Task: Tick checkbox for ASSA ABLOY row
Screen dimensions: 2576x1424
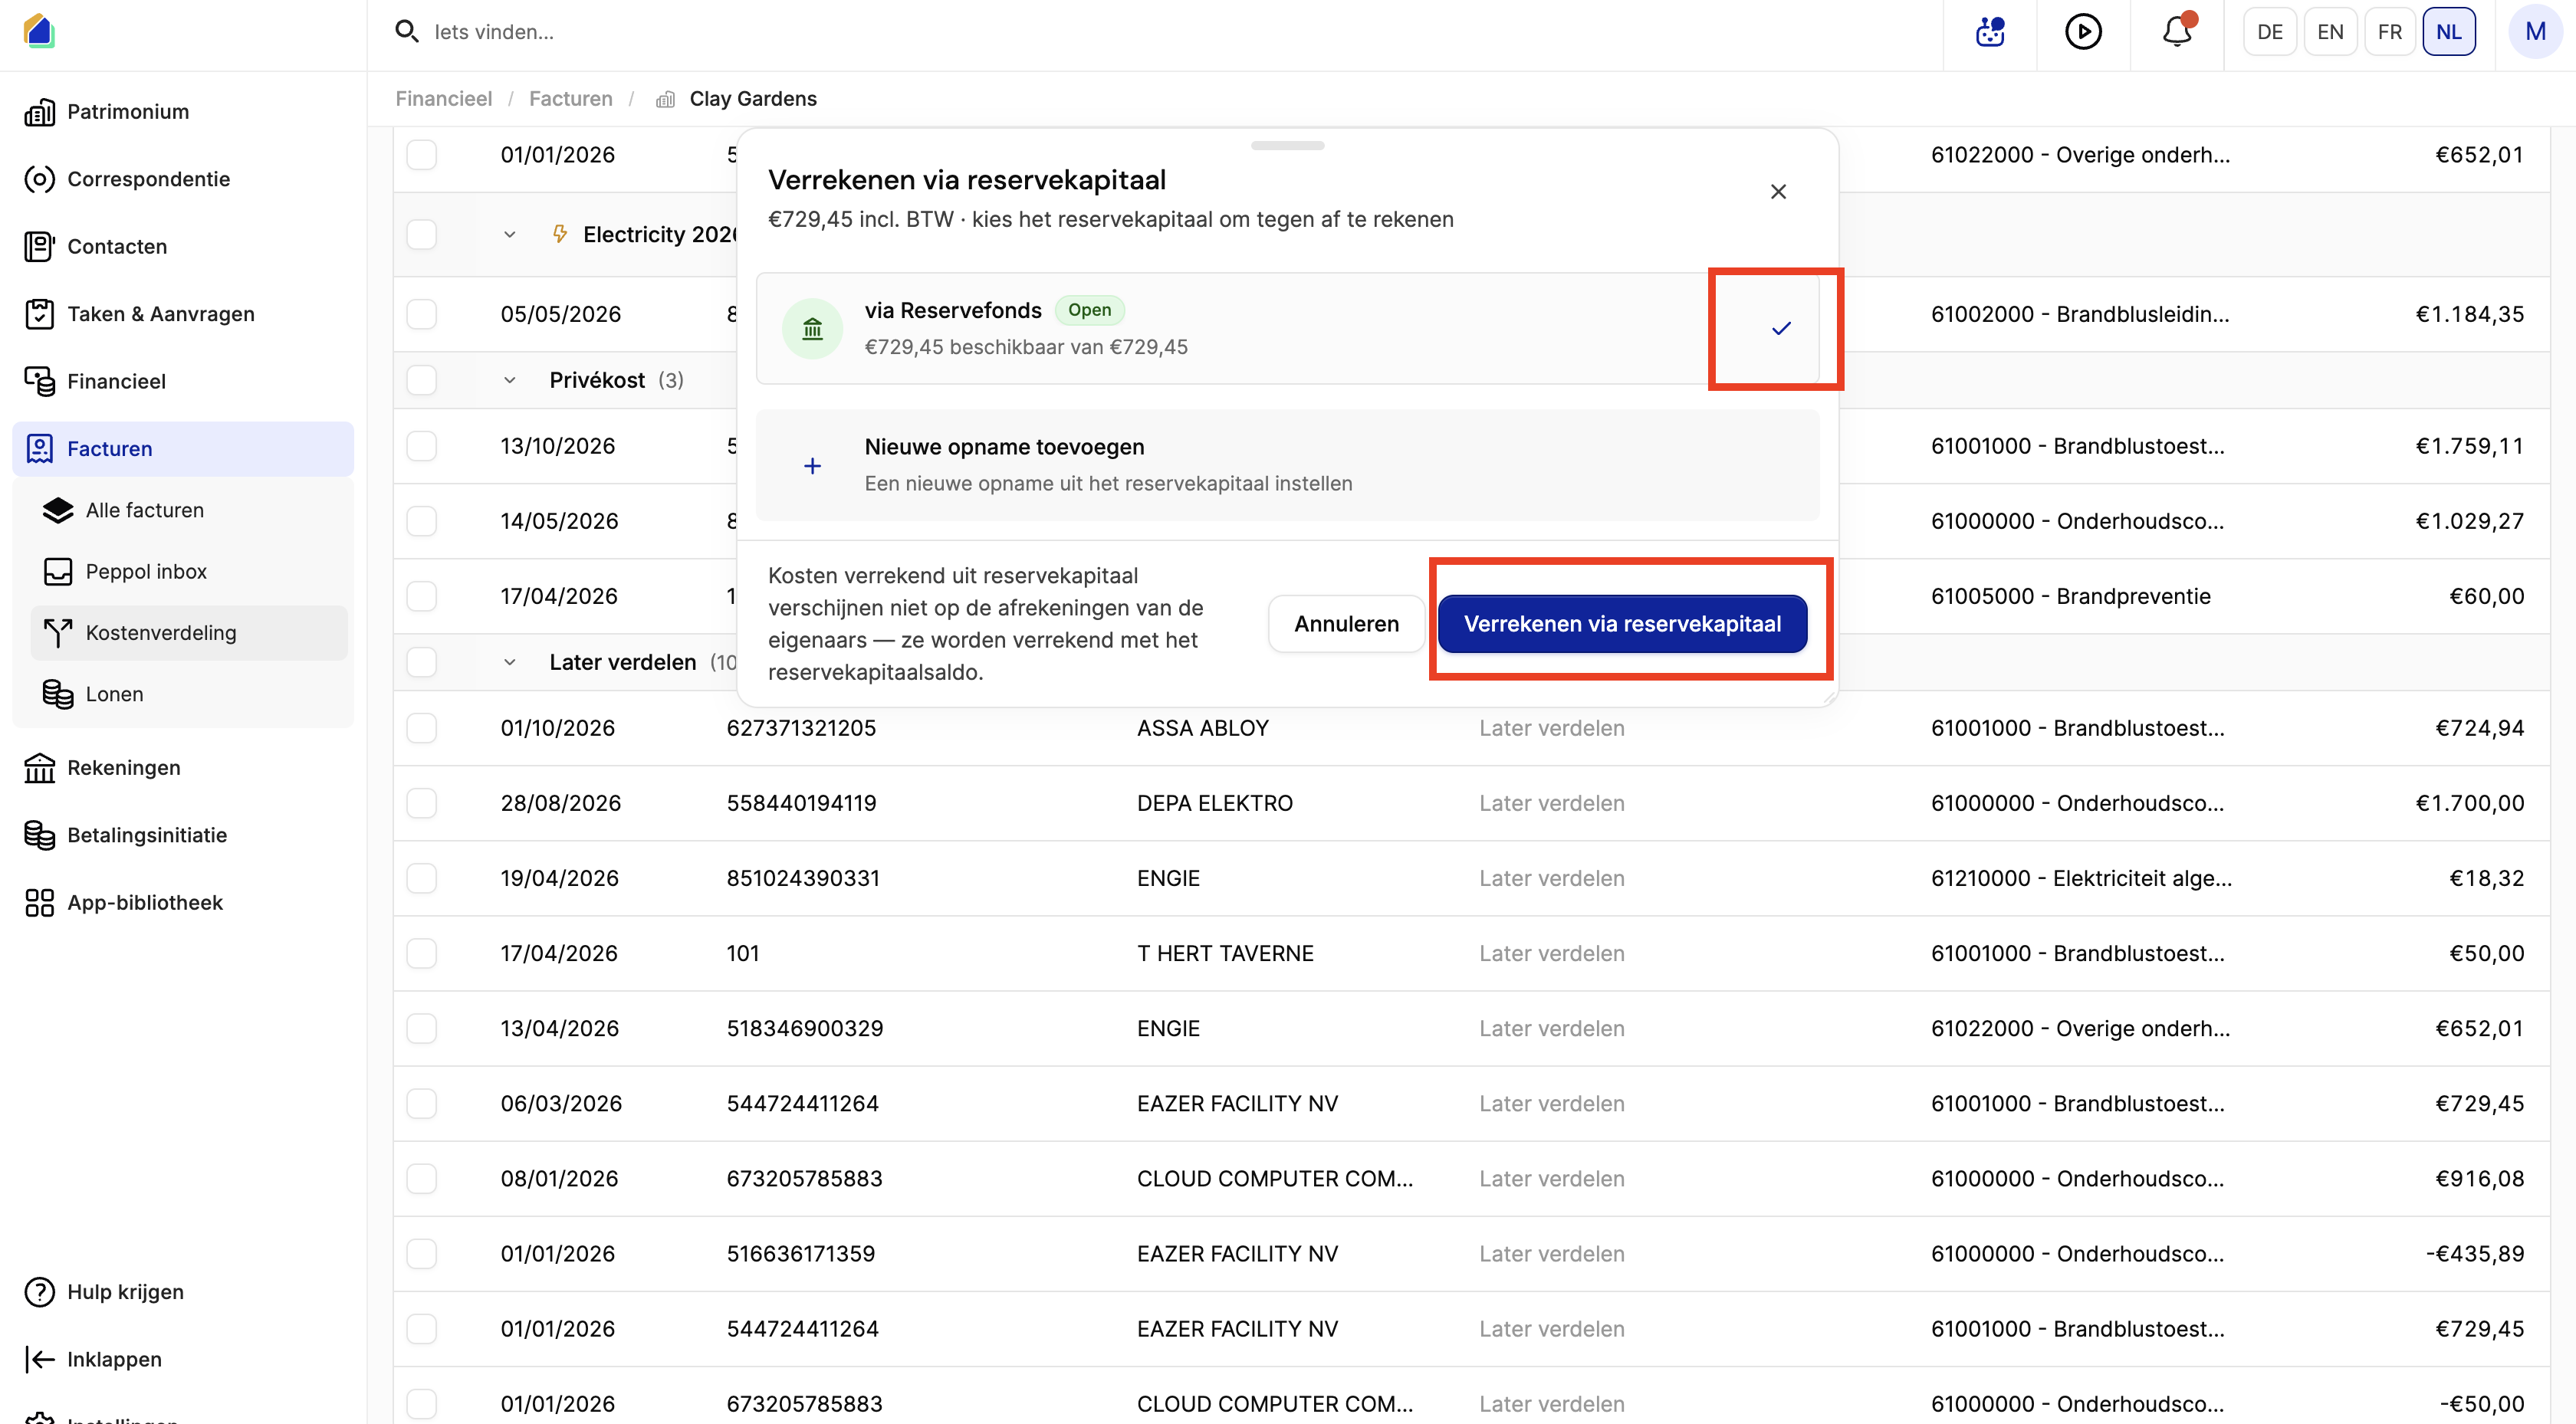Action: [422, 728]
